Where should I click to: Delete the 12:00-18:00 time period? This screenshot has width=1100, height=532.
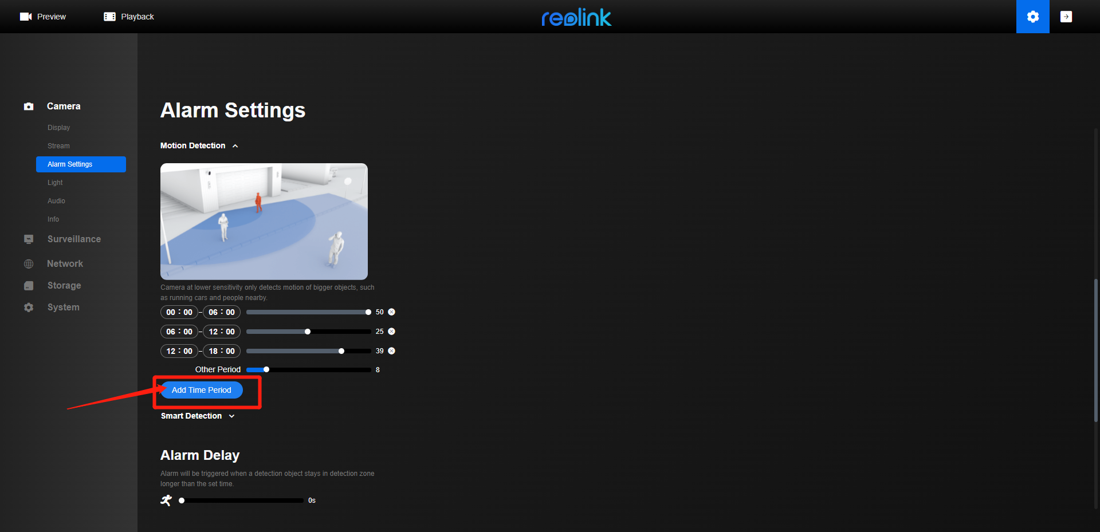pyautogui.click(x=392, y=351)
